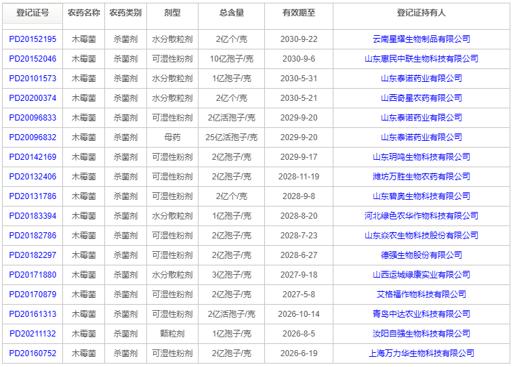The image size is (513, 367).
Task: Open 上海万力华生物科技有限公司 holder link
Action: [422, 353]
